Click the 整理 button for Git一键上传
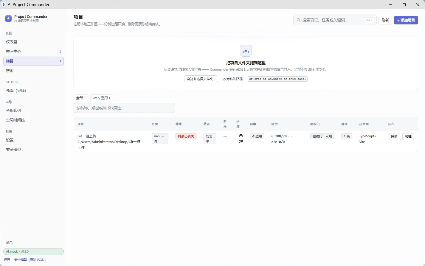This screenshot has width=425, height=266. [408, 136]
